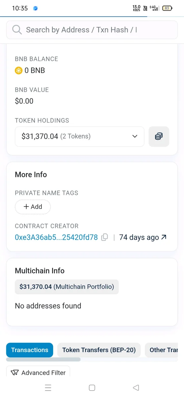
Task: Copy the contract creator address
Action: (x=105, y=237)
